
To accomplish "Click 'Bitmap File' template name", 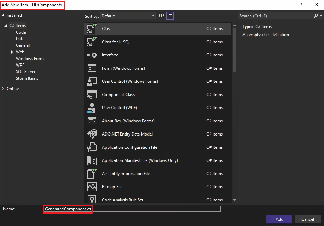I will click(x=112, y=187).
